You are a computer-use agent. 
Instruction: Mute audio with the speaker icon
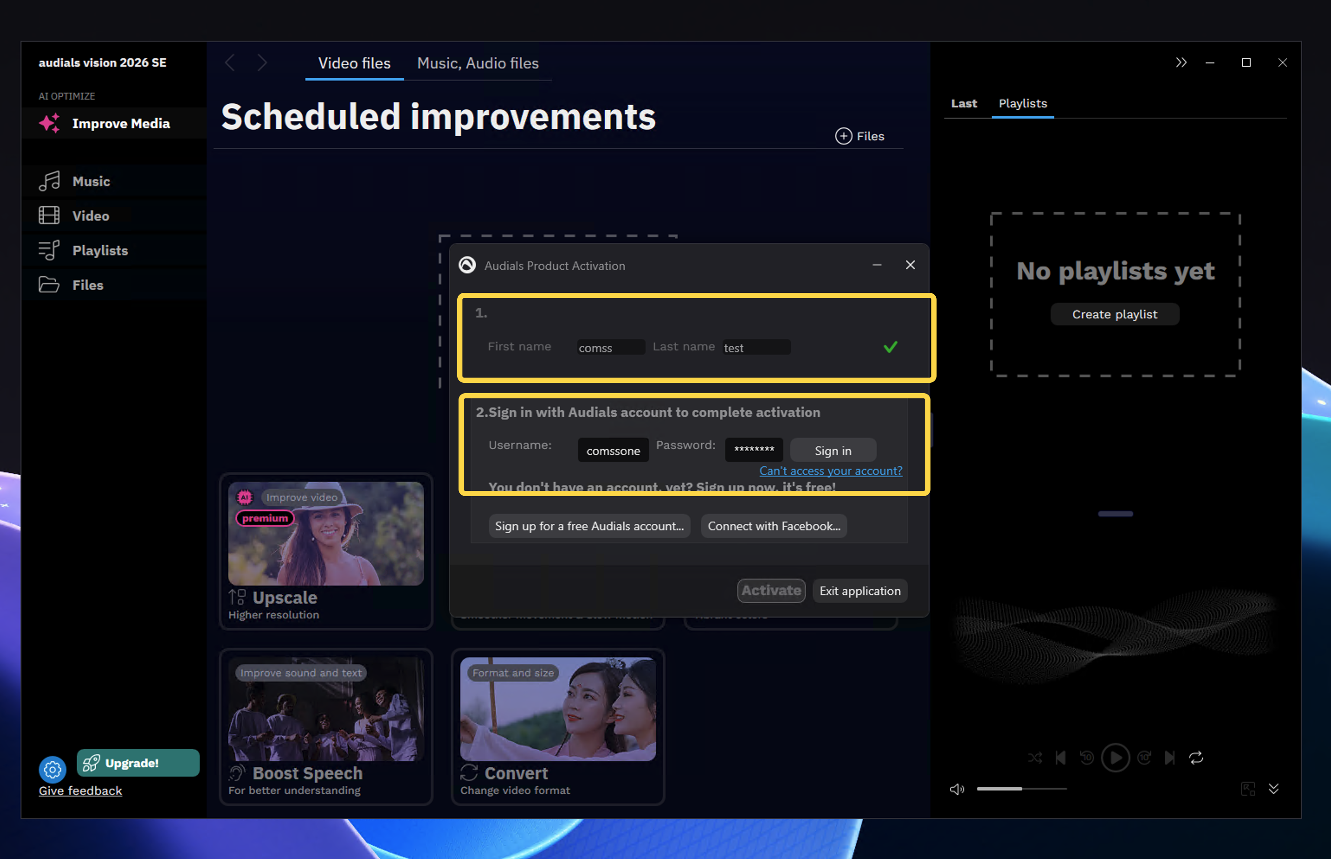tap(957, 789)
